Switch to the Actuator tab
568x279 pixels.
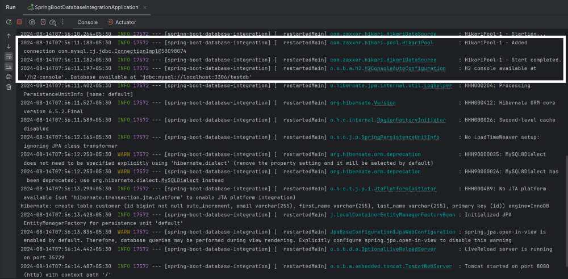point(122,22)
